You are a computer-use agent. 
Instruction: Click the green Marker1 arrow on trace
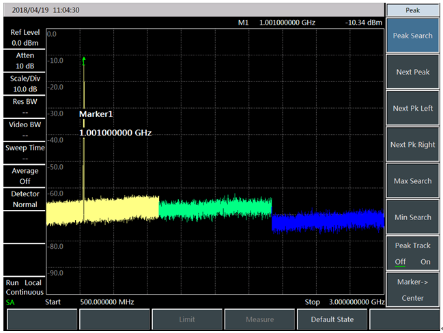tap(84, 59)
